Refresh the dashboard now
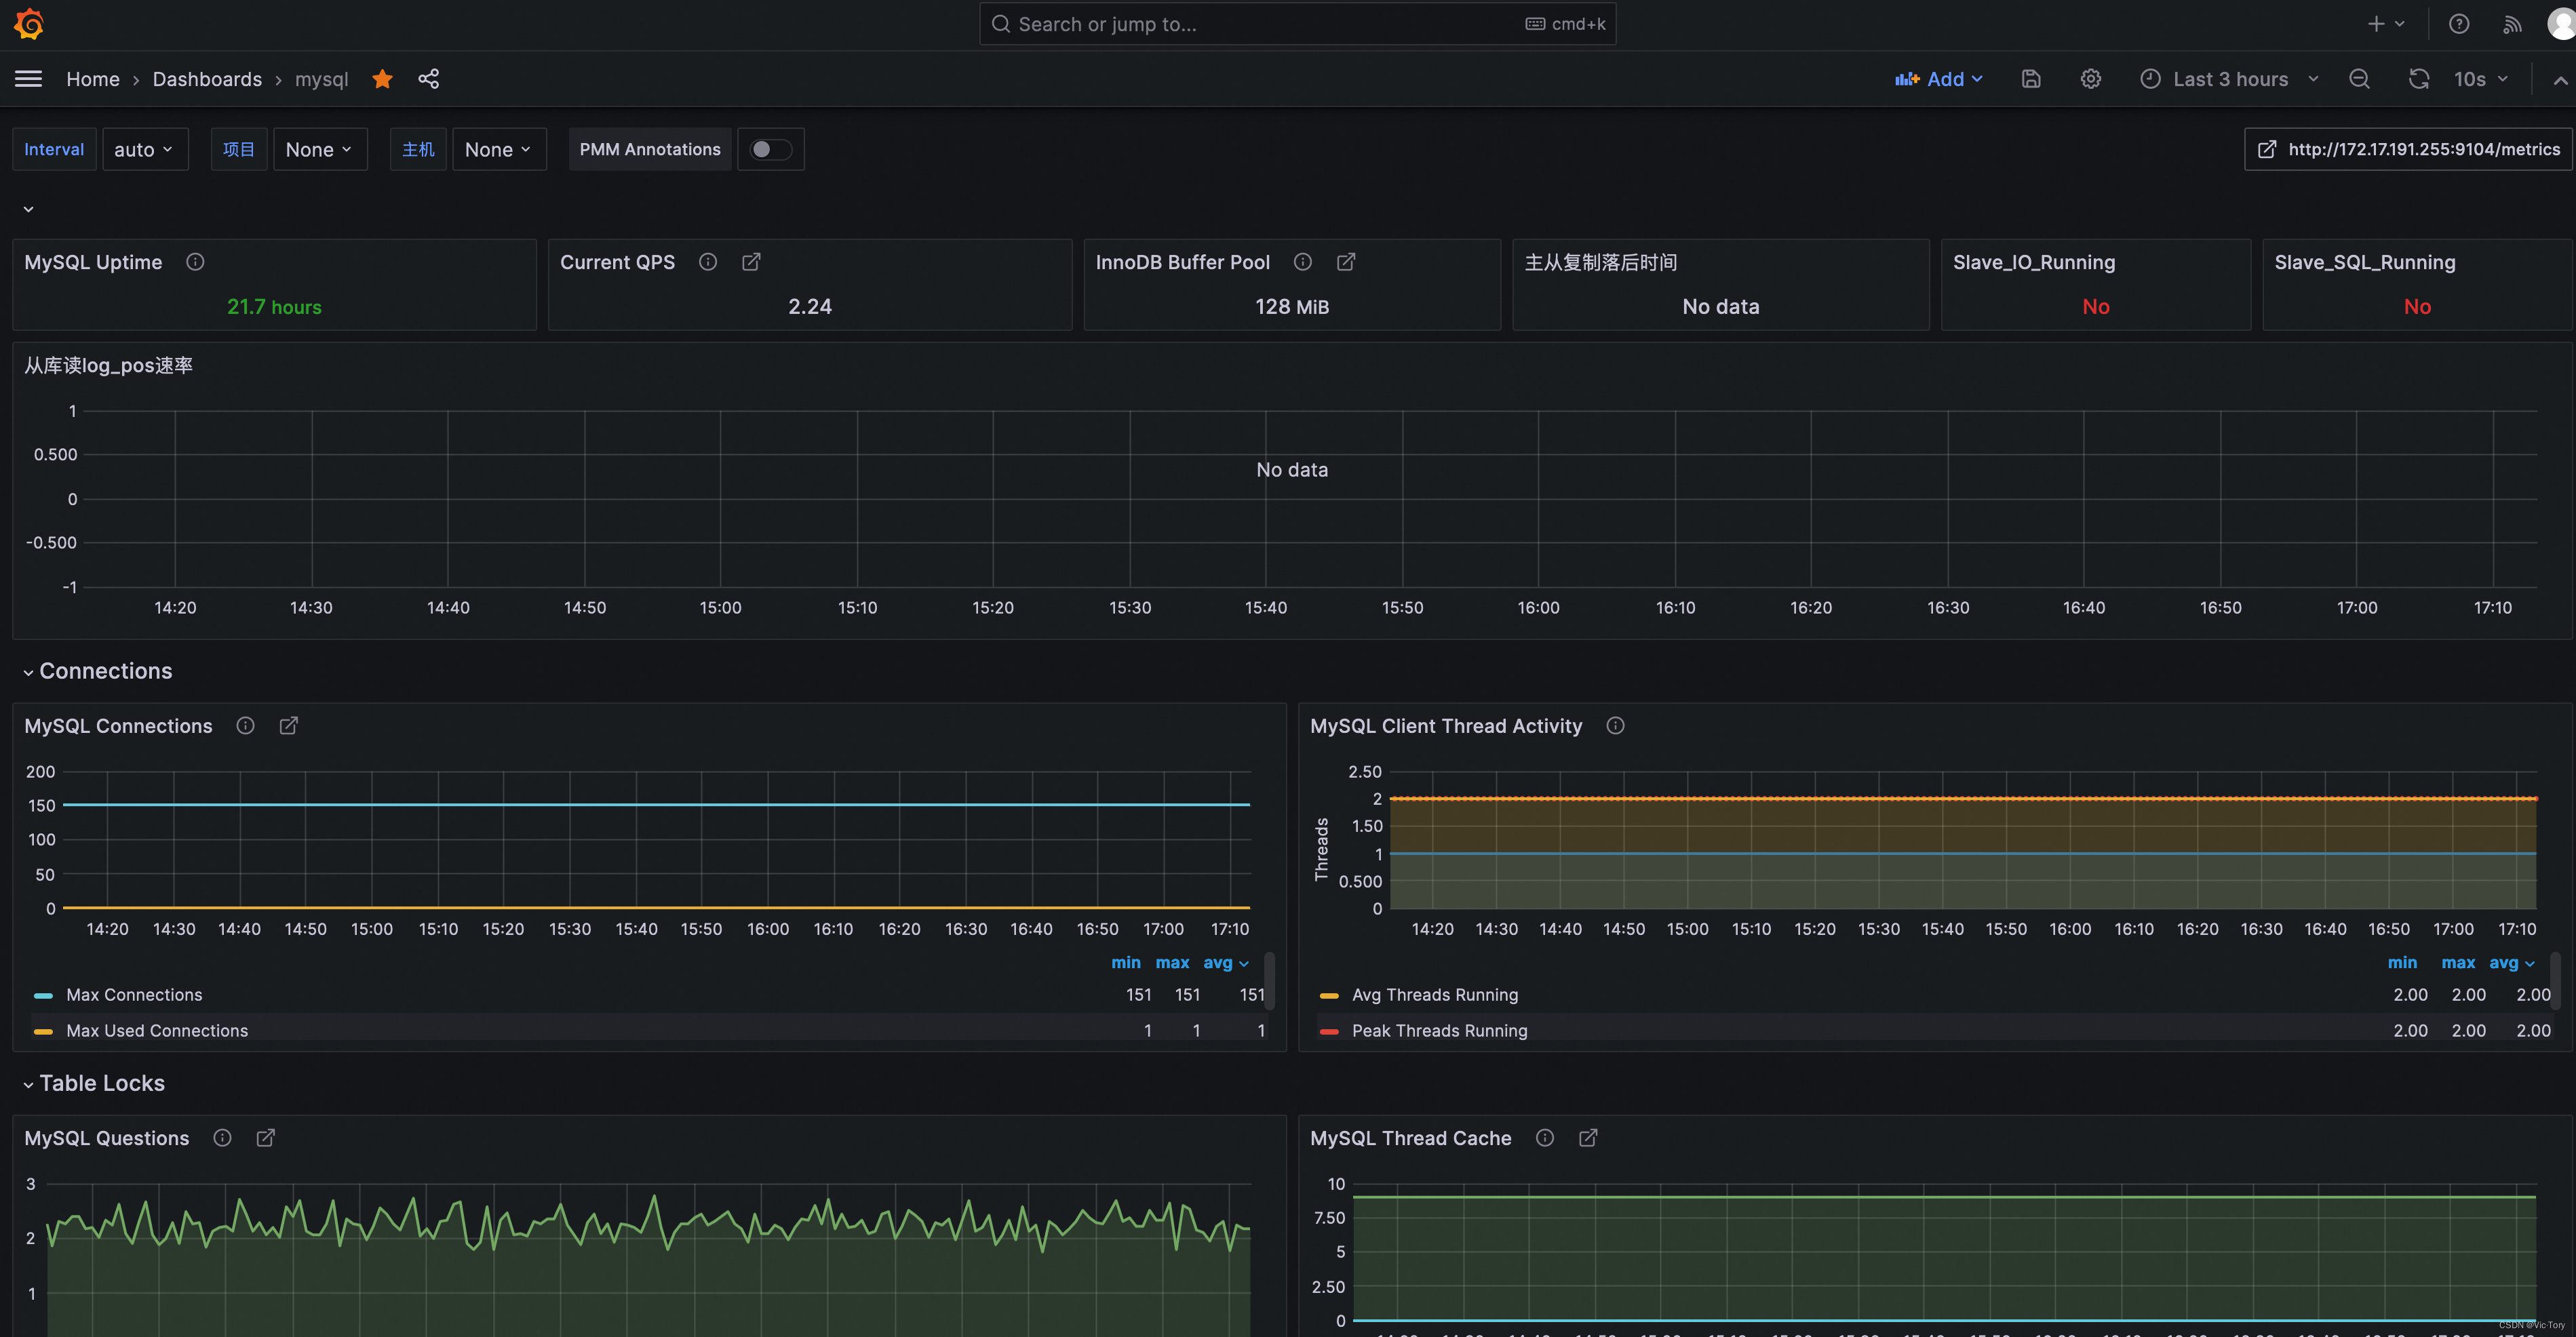This screenshot has height=1337, width=2576. tap(2419, 79)
